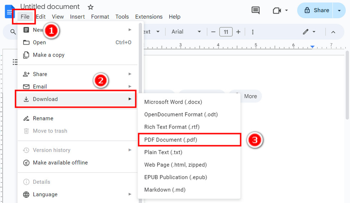Collapse the toolbar with the up chevron
350x203 pixels.
[x=333, y=32]
